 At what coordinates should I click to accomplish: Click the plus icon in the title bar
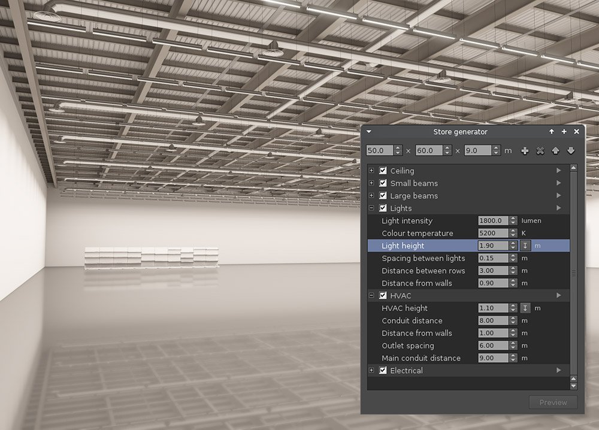click(x=564, y=132)
